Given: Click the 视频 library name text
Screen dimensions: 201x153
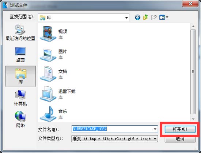Looking at the screenshot, I should coord(63,31).
